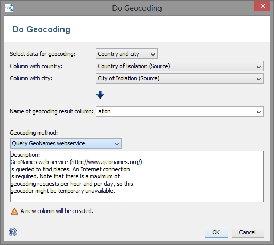
Task: Open the Country and city data dropdown
Action: [127, 54]
